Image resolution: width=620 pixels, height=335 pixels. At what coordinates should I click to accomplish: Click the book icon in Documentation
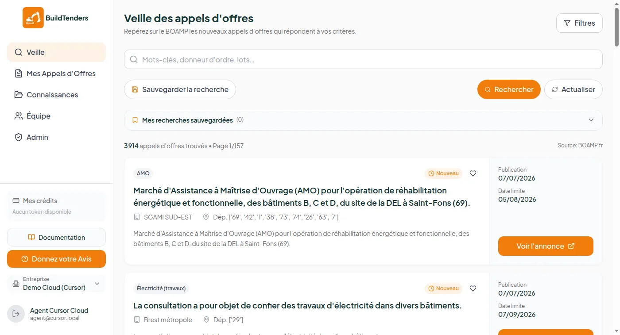pyautogui.click(x=31, y=237)
